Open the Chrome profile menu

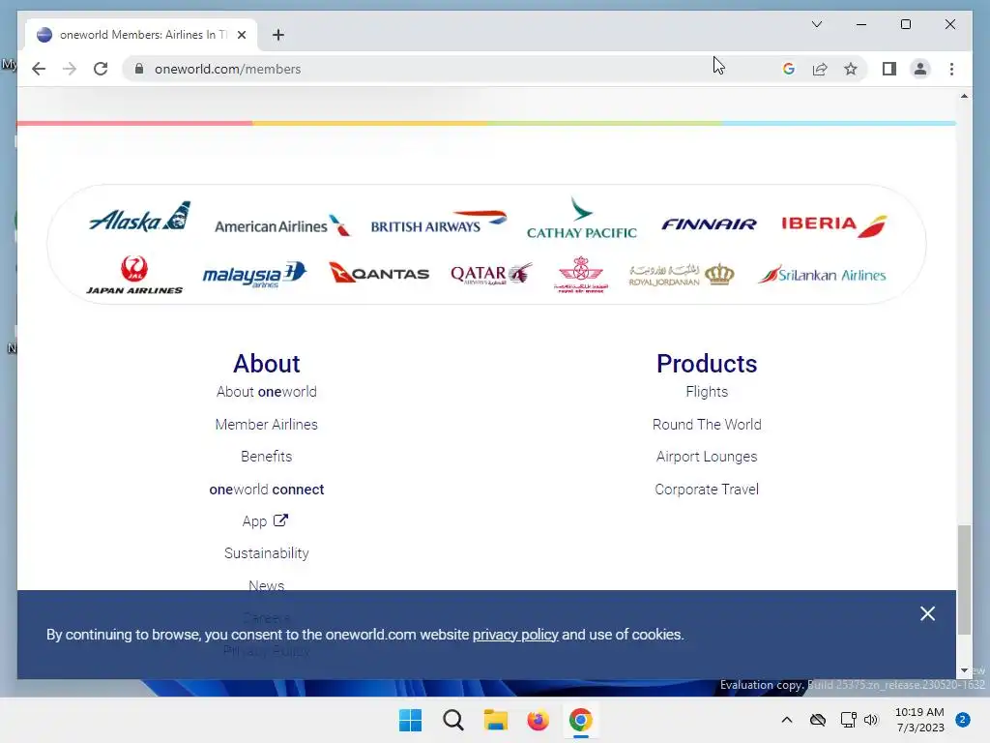click(x=920, y=69)
